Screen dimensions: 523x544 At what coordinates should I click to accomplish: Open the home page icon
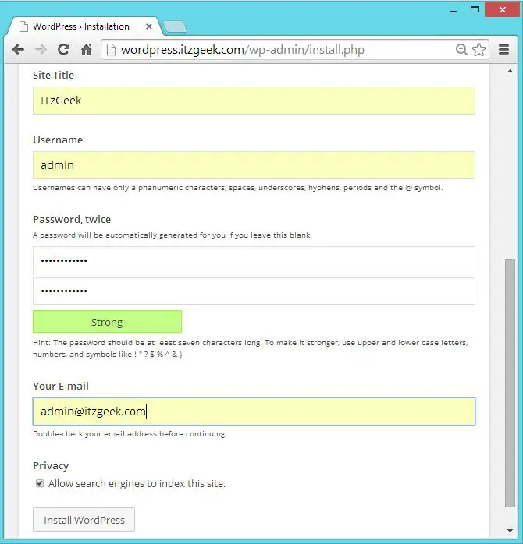click(x=86, y=50)
